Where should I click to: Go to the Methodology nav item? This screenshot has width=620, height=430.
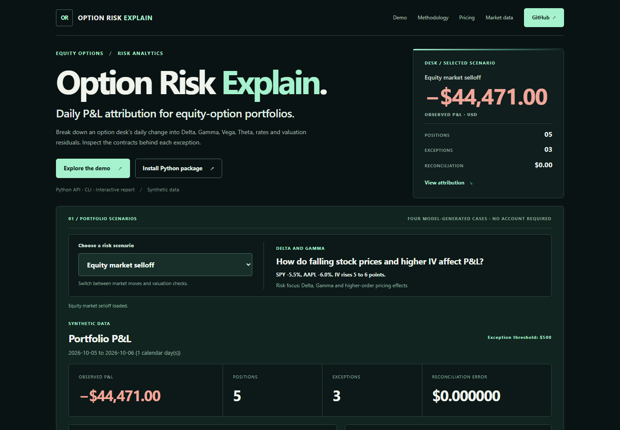(x=433, y=18)
